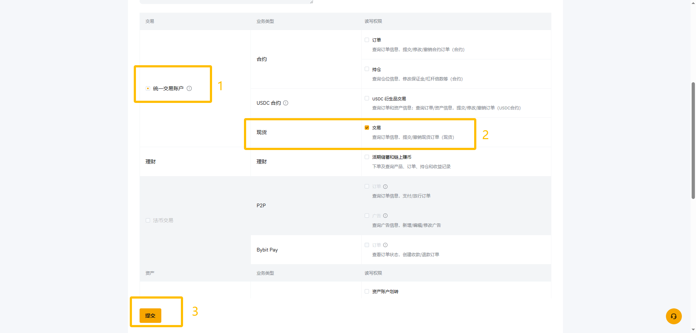Click the page vertical scrollbar thumb
The width and height of the screenshot is (696, 333).
click(693, 141)
